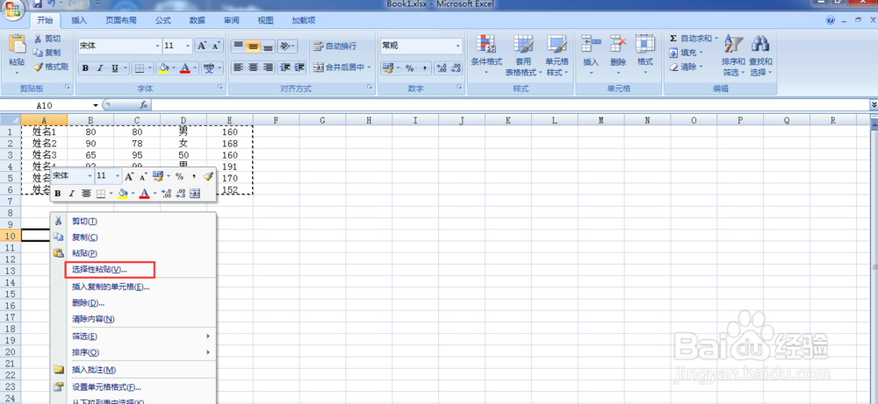Select column header F
Viewport: 878px width, 404px height.
pos(276,119)
